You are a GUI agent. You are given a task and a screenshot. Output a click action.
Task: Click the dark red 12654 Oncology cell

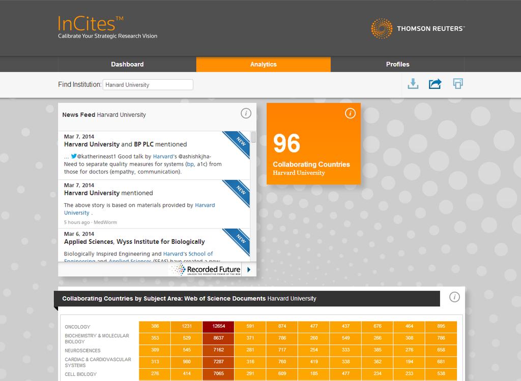point(218,326)
